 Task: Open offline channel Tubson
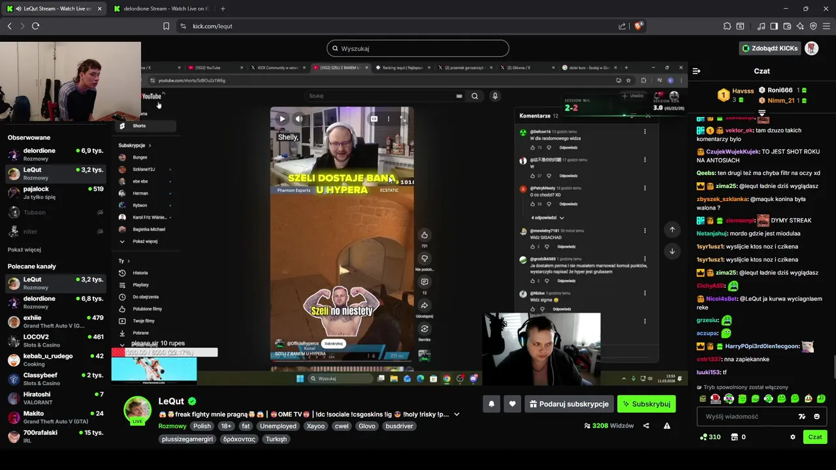pyautogui.click(x=56, y=212)
